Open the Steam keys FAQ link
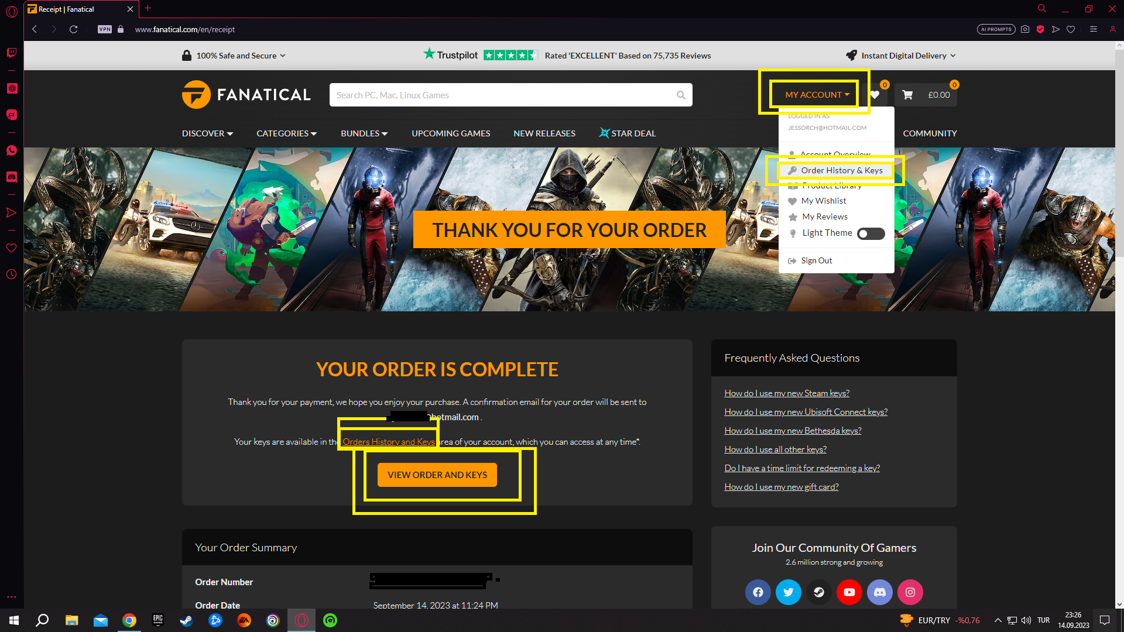Screen dimensions: 1124x632 click(786, 393)
